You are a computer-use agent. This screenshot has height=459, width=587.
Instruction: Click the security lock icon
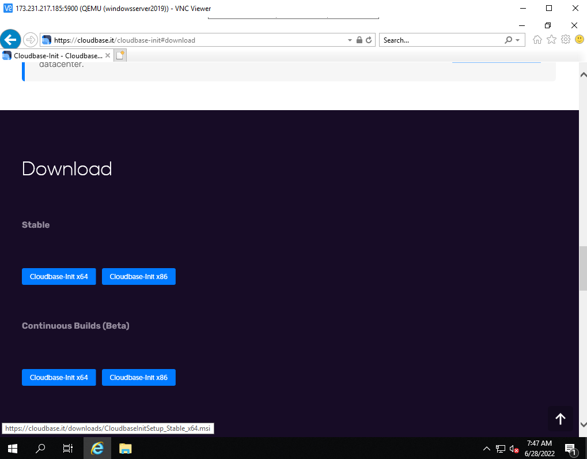coord(359,40)
